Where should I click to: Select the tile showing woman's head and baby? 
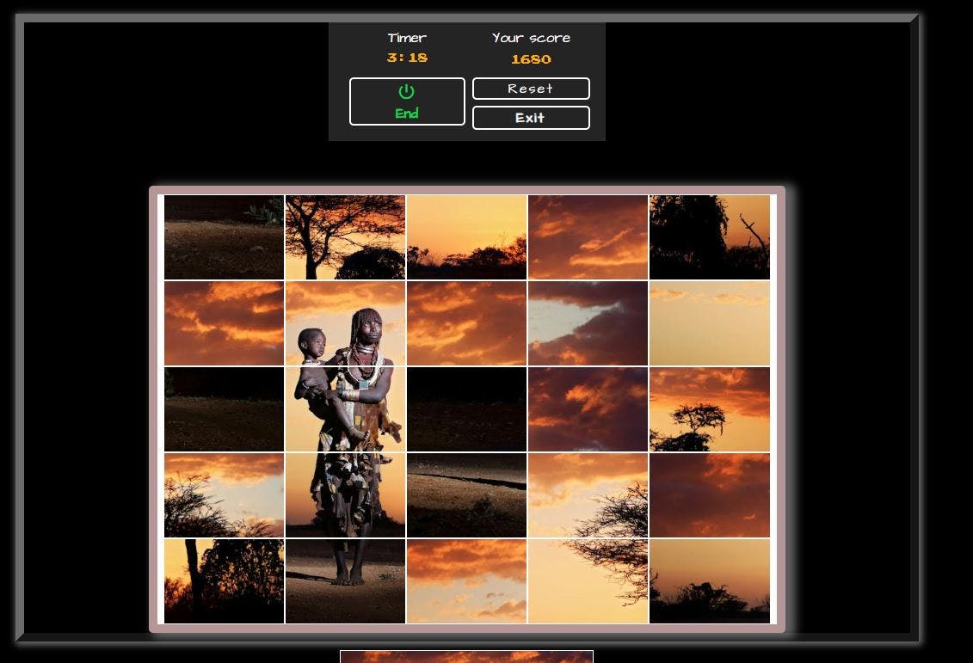pos(345,323)
